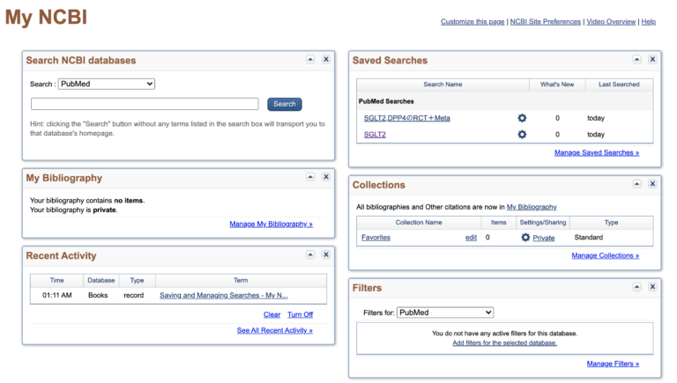This screenshot has height=383, width=677.
Task: Open settings gear for SGLT2,DPP4 RCT+Meta search
Action: pyautogui.click(x=522, y=118)
